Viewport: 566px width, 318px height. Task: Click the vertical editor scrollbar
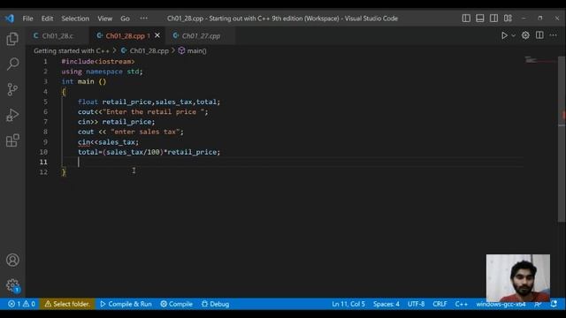coord(562,140)
